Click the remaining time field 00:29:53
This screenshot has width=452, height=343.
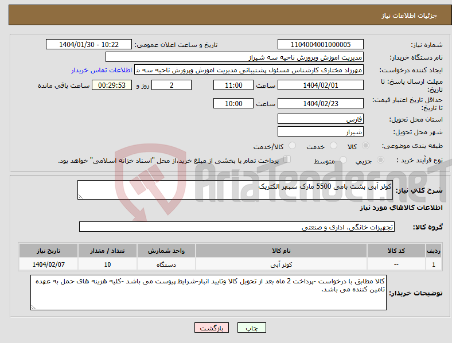[112, 85]
